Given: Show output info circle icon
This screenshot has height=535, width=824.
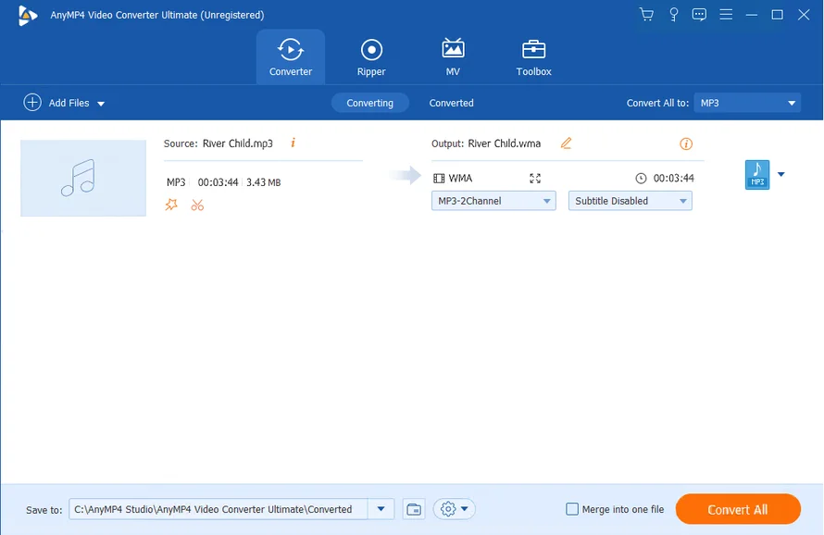Looking at the screenshot, I should coord(686,143).
